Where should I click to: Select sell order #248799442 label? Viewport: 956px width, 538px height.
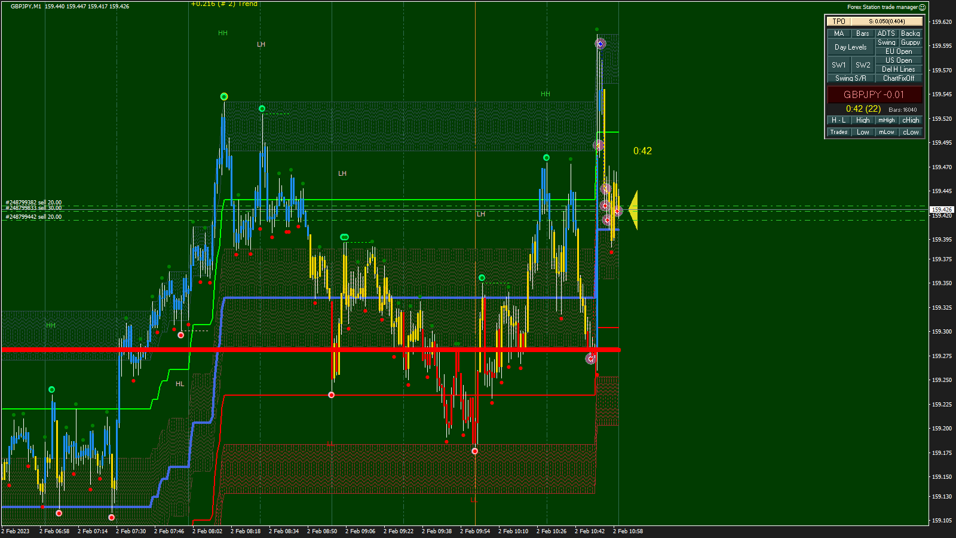tap(34, 217)
